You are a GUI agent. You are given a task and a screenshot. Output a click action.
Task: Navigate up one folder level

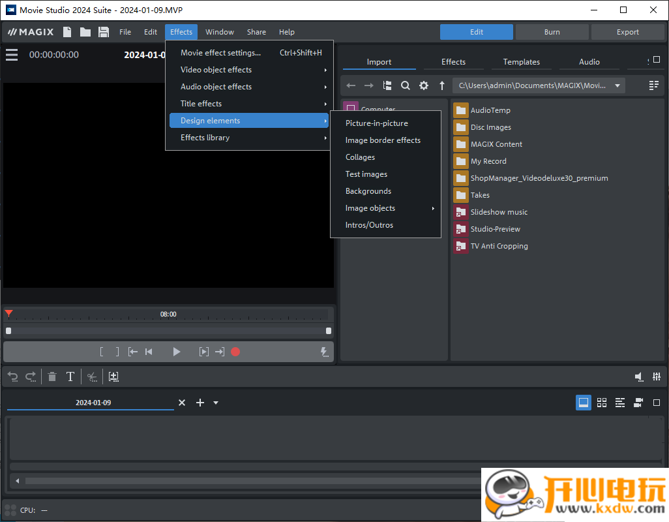(442, 85)
